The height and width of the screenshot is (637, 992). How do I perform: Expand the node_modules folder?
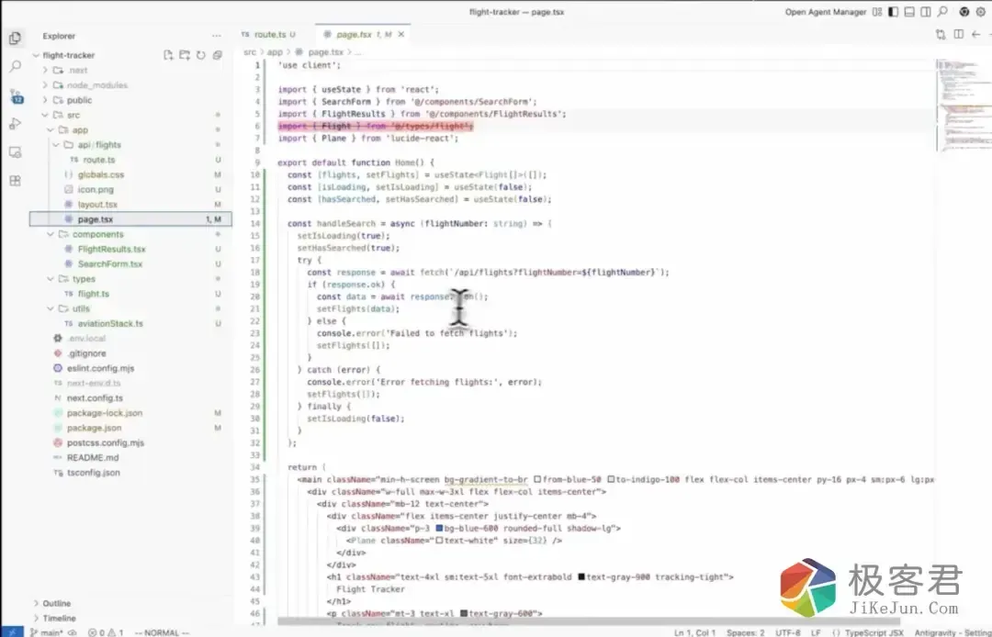point(96,85)
